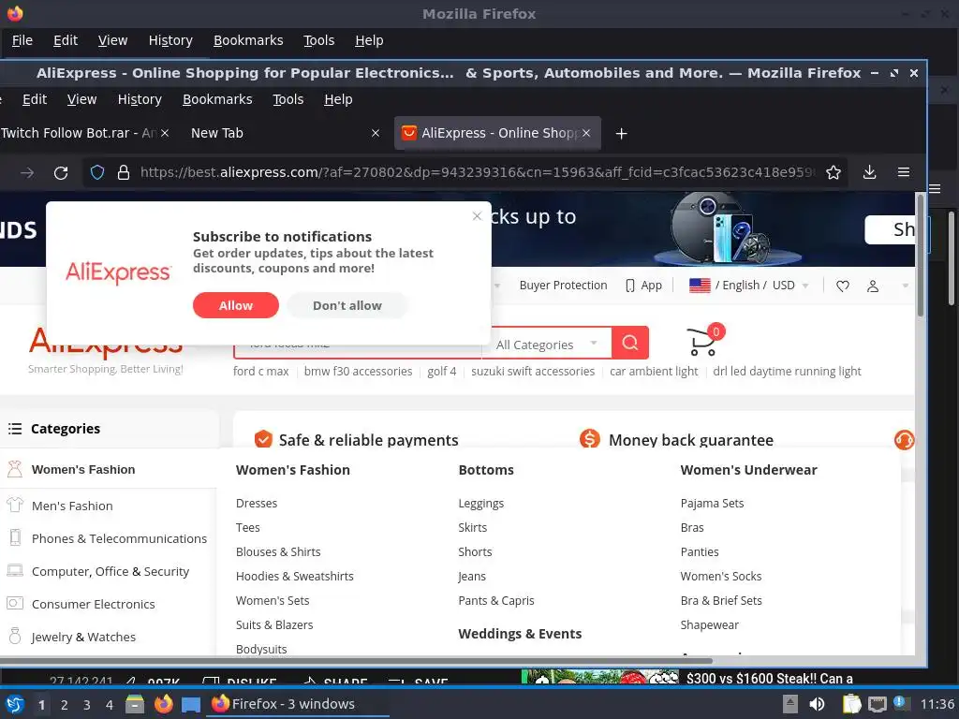959x719 pixels.
Task: Open the shopping cart icon
Action: [703, 341]
